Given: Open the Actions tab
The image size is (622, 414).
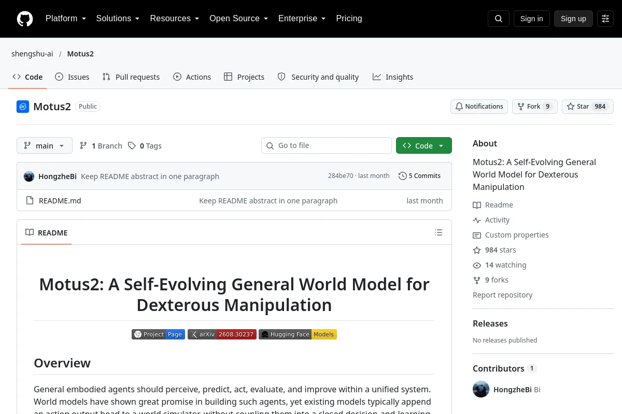Looking at the screenshot, I should pyautogui.click(x=192, y=77).
